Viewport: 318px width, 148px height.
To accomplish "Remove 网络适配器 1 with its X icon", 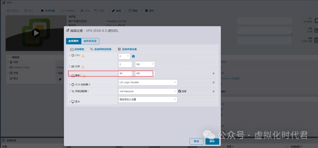I will click(x=213, y=92).
